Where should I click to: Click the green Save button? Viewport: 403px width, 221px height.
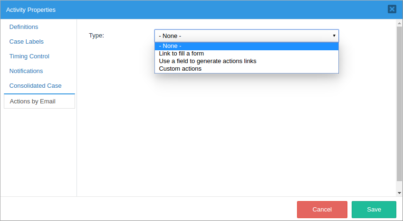pos(374,210)
